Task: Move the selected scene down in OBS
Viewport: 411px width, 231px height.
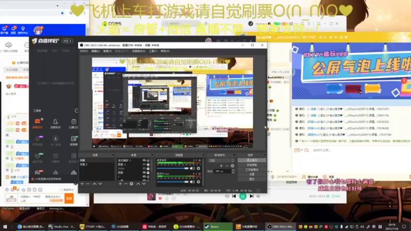Action: (x=100, y=184)
